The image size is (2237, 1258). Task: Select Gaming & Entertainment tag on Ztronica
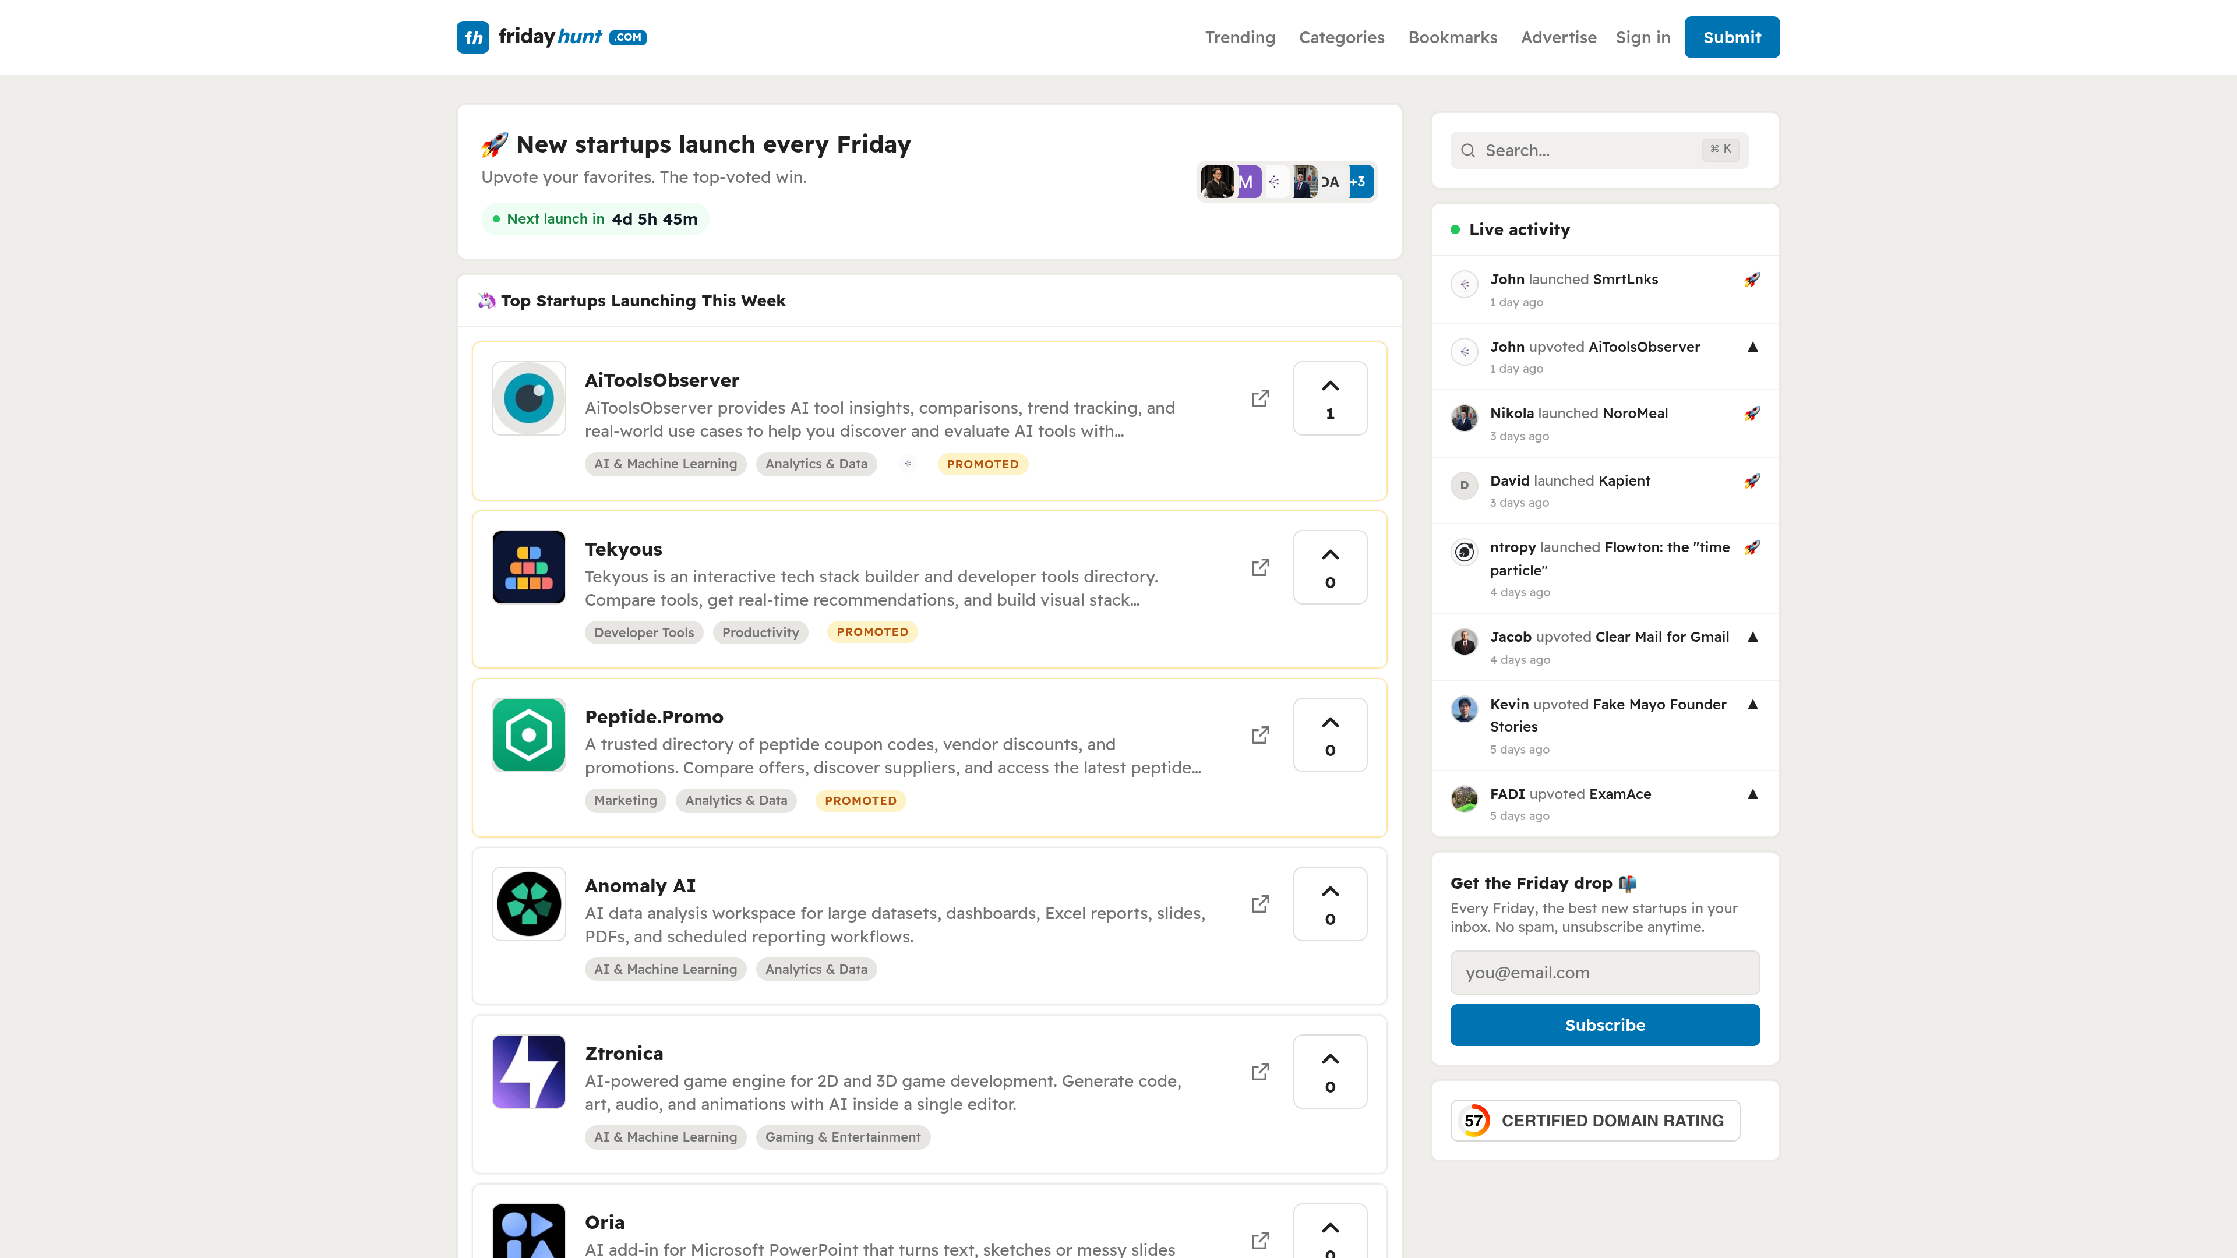pos(842,1137)
